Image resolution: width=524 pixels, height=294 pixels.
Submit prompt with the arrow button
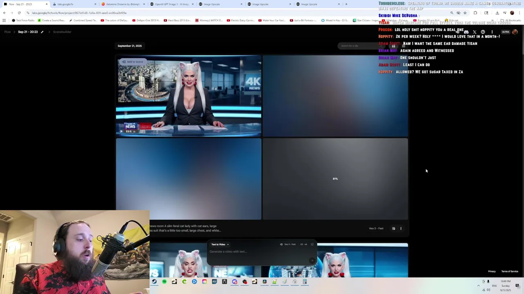tap(312, 260)
